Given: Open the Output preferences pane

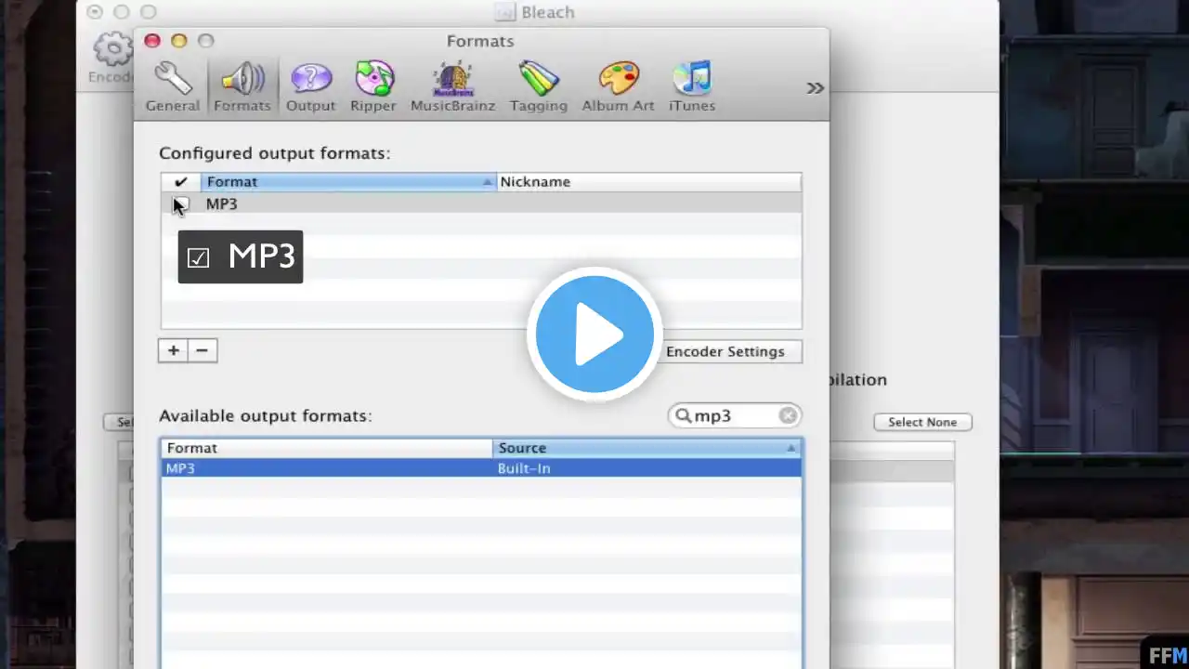Looking at the screenshot, I should click(310, 87).
